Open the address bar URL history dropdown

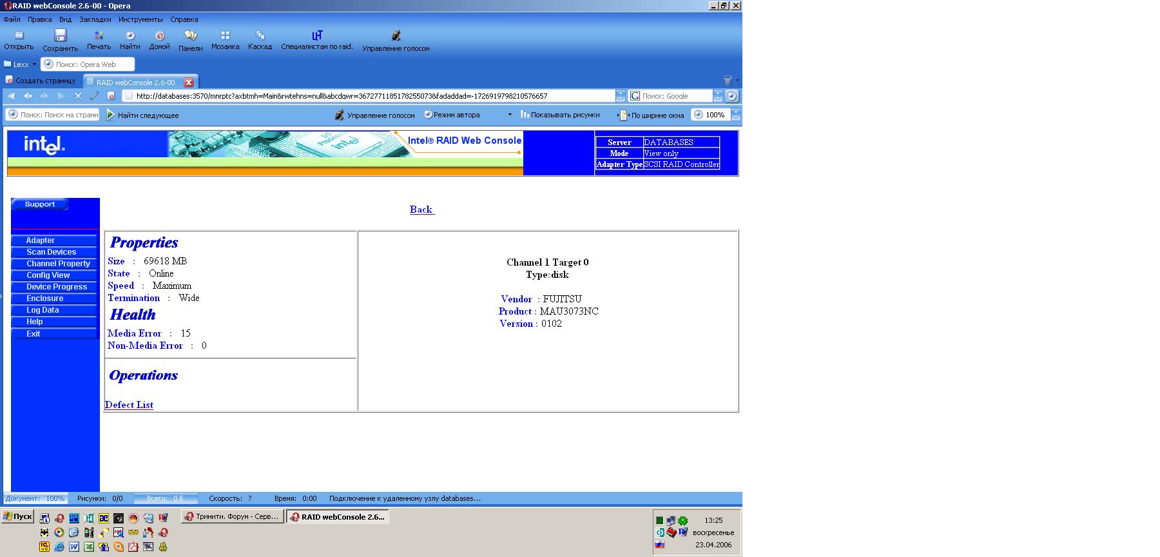pos(621,96)
